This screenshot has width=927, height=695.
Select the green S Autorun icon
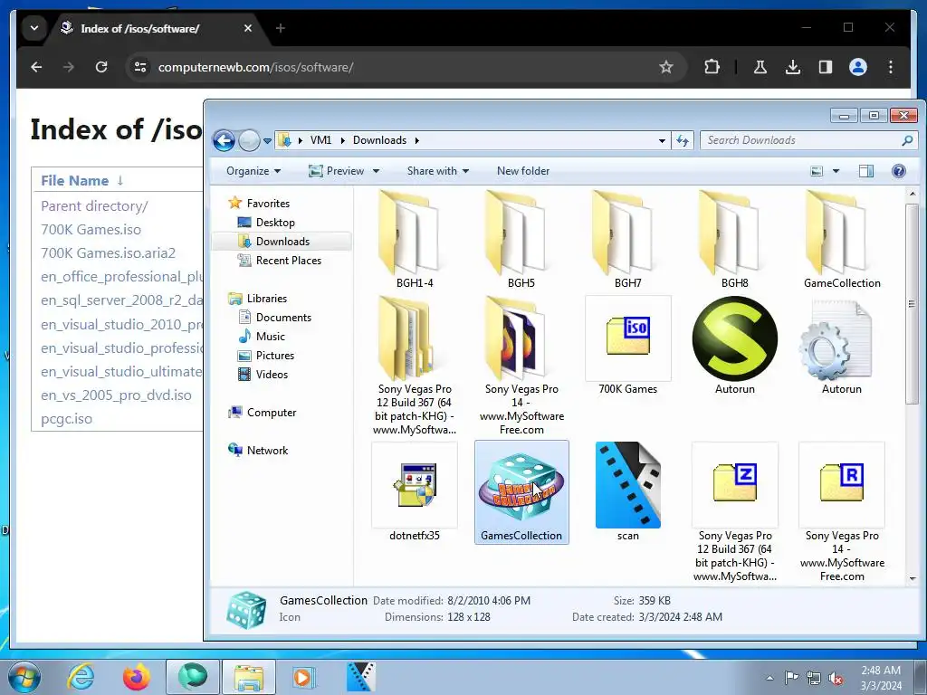tap(735, 338)
